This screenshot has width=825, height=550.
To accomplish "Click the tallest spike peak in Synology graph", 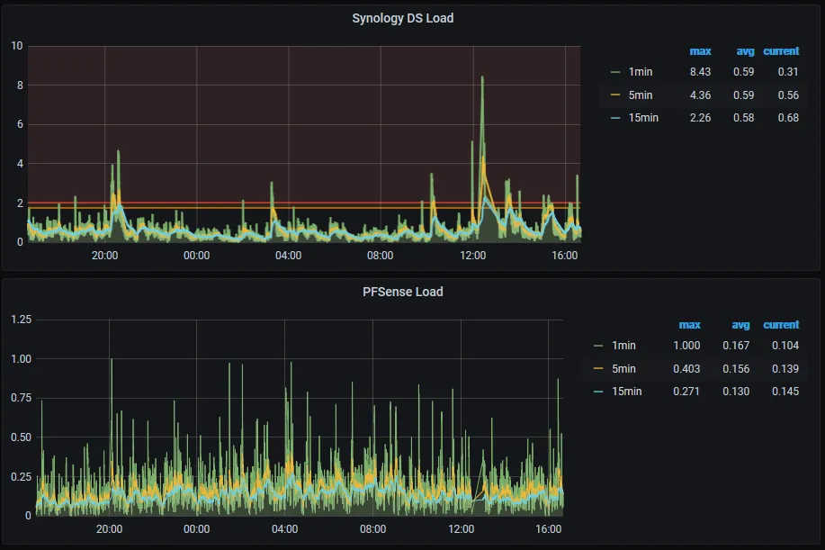I will tap(482, 77).
